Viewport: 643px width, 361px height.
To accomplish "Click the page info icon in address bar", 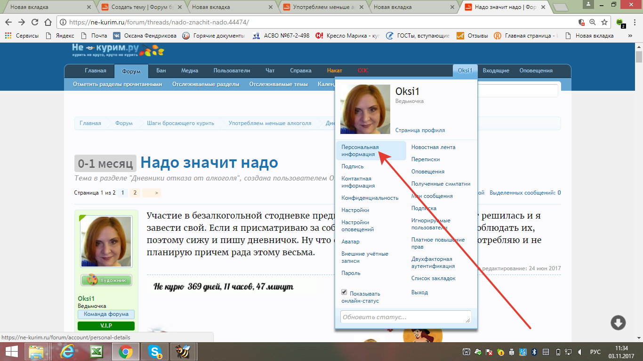I will (63, 22).
